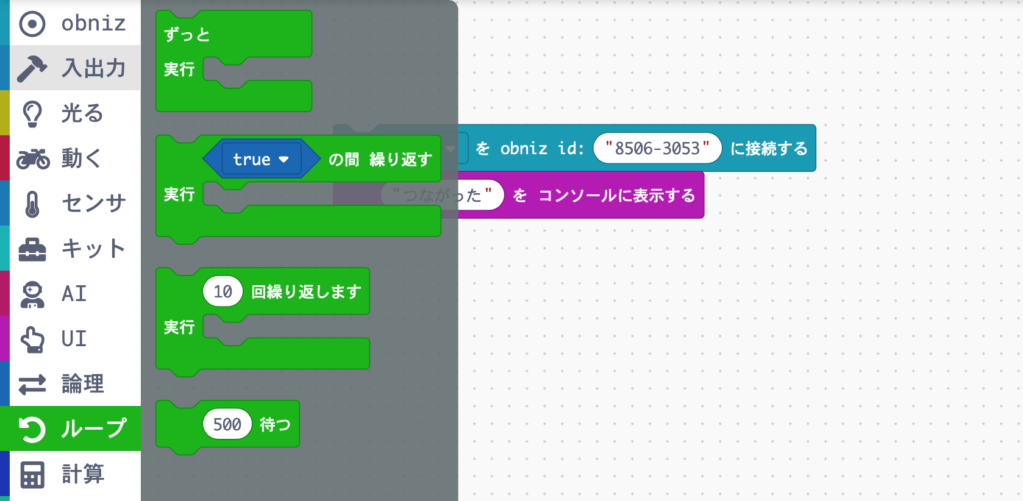The height and width of the screenshot is (501, 1023).
Task: Select the ループ category tab
Action: pyautogui.click(x=71, y=429)
